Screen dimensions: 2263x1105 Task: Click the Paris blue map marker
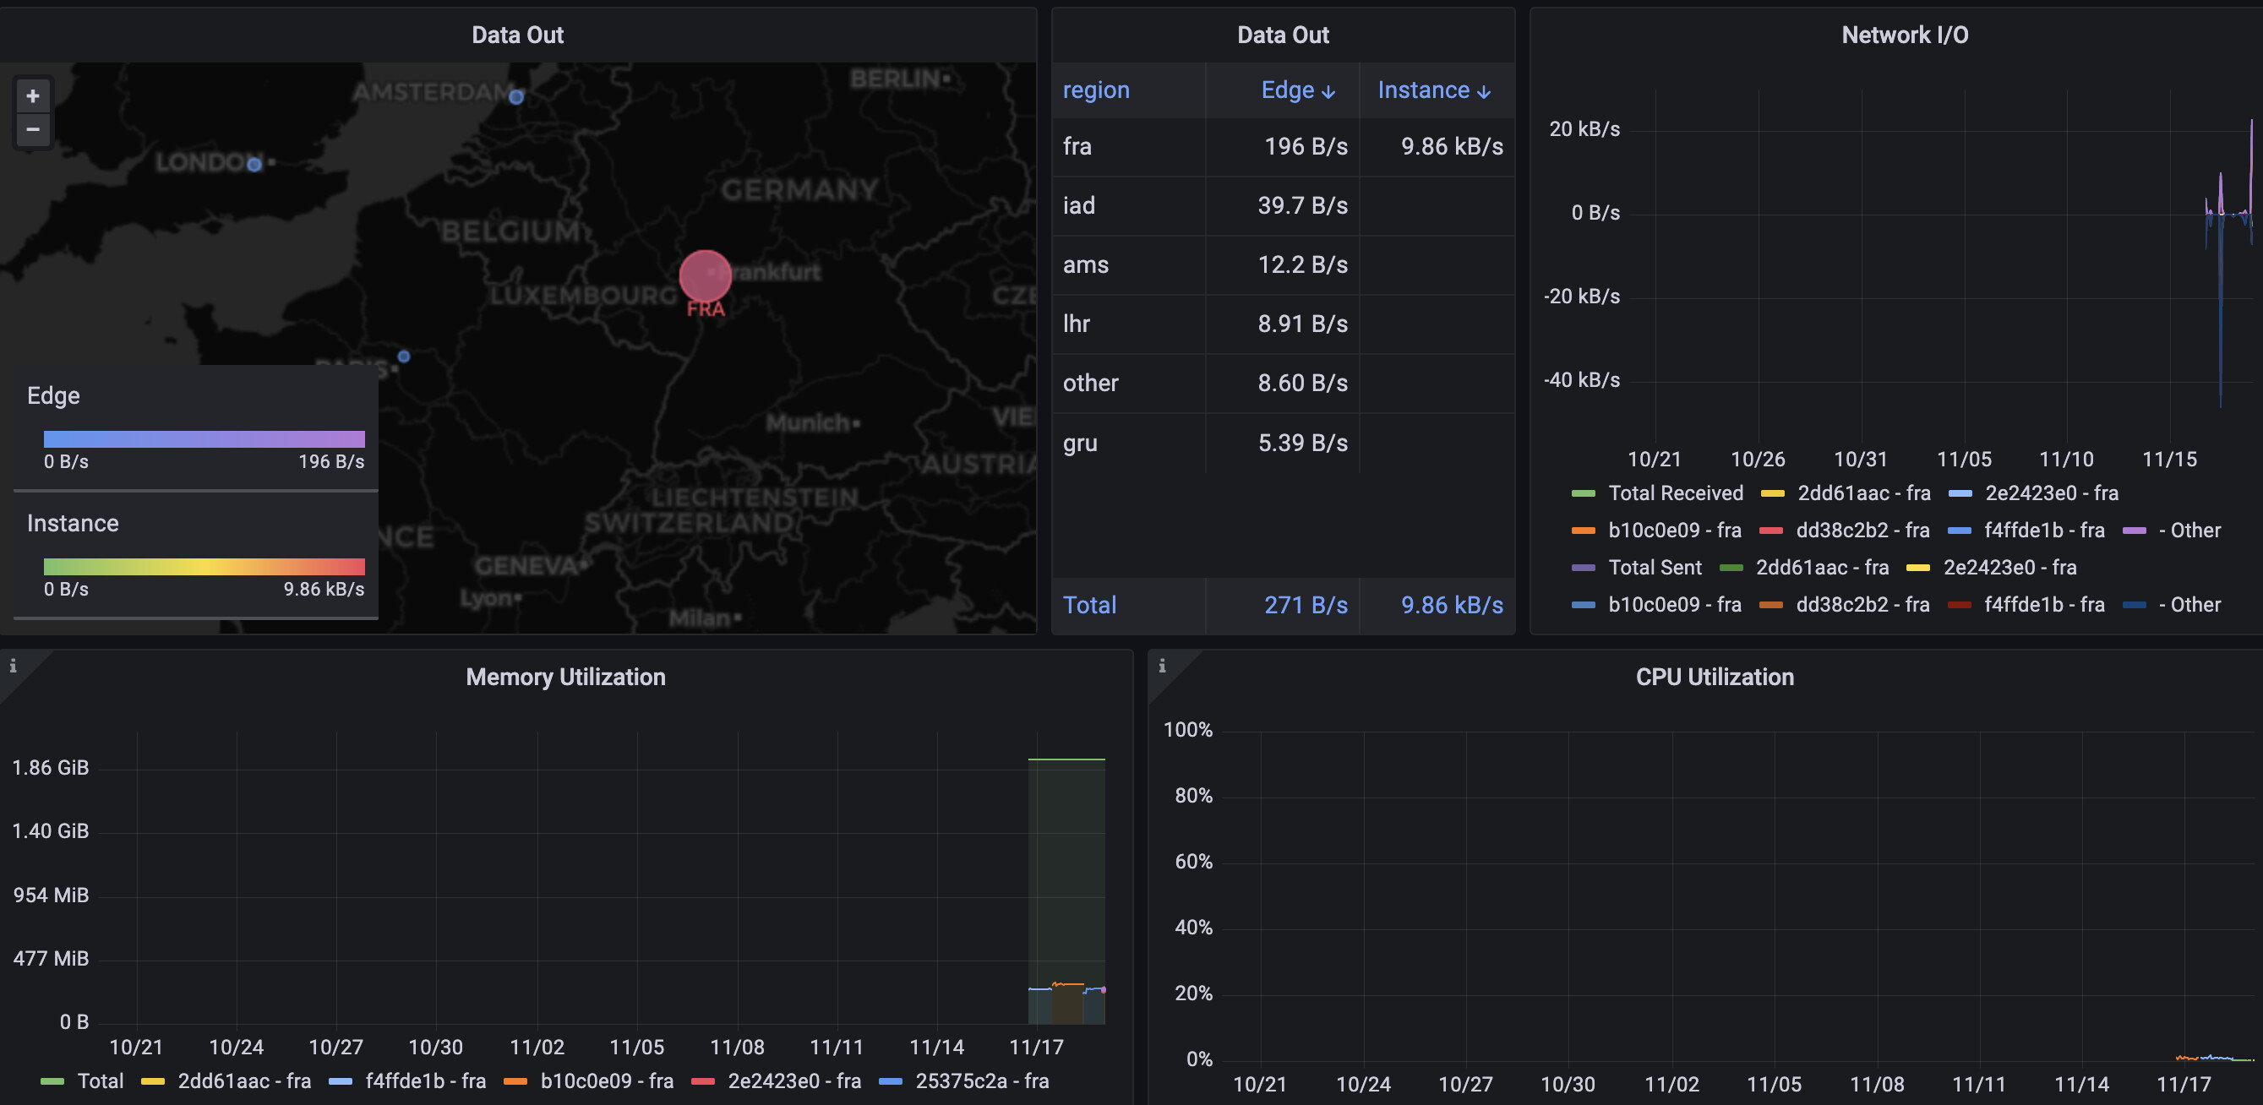pyautogui.click(x=403, y=356)
